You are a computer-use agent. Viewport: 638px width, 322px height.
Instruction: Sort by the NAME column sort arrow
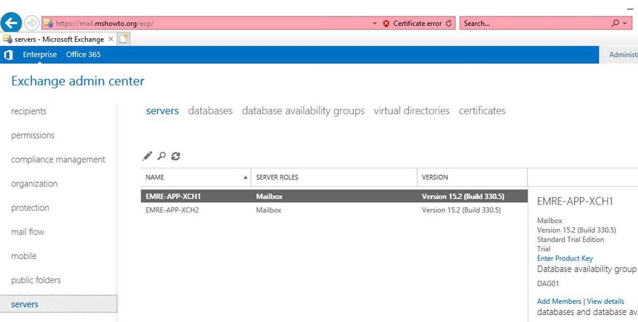click(245, 177)
